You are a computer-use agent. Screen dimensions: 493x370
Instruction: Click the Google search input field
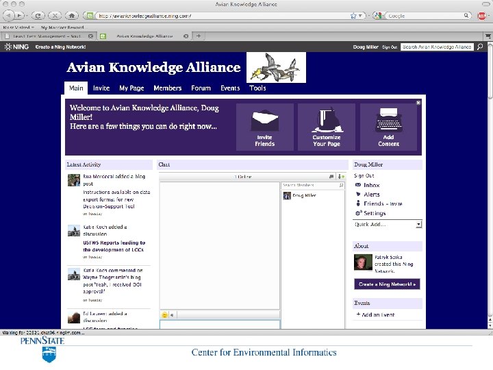pos(425,16)
